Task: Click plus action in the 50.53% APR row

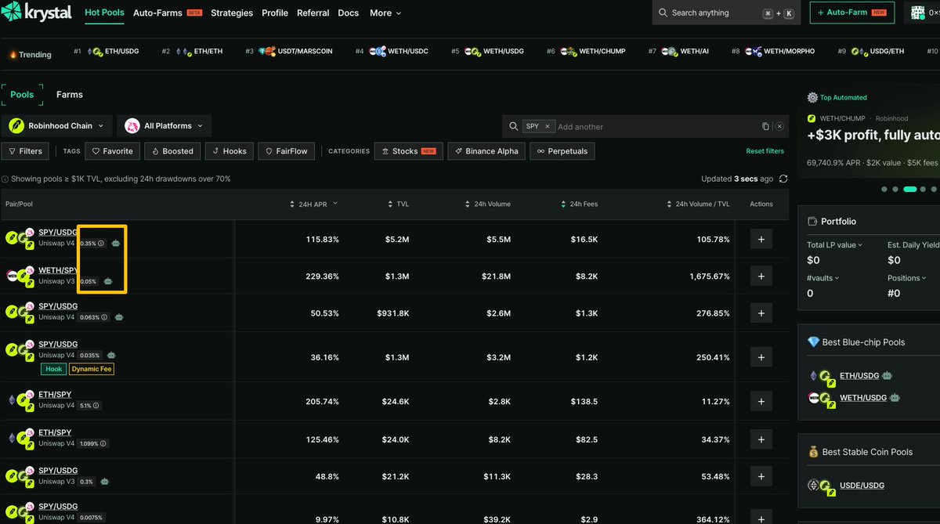Action: pos(761,313)
